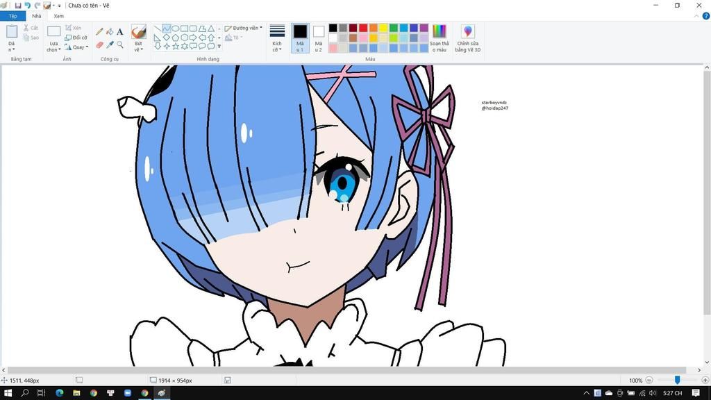Choose the straight Line shape

[x=158, y=28]
